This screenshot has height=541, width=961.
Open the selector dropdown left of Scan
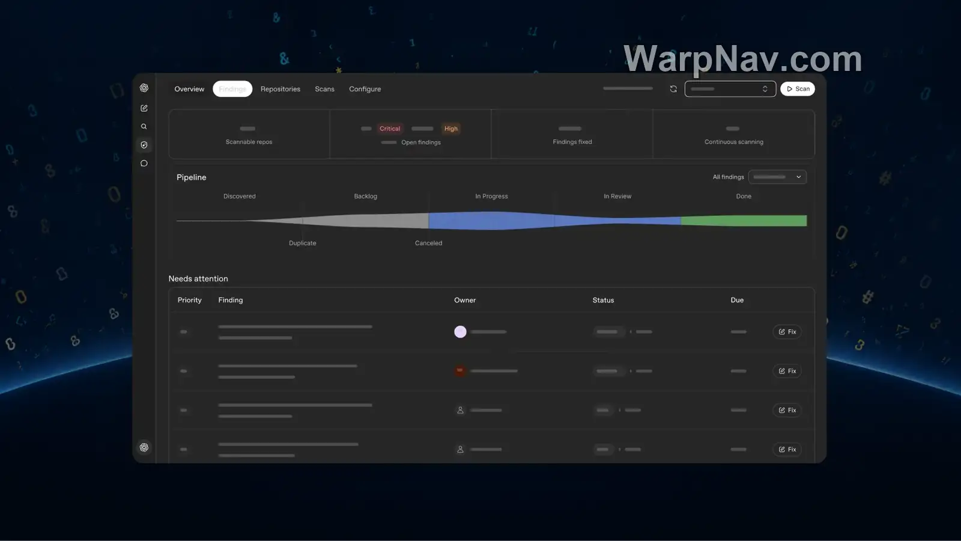click(x=730, y=89)
